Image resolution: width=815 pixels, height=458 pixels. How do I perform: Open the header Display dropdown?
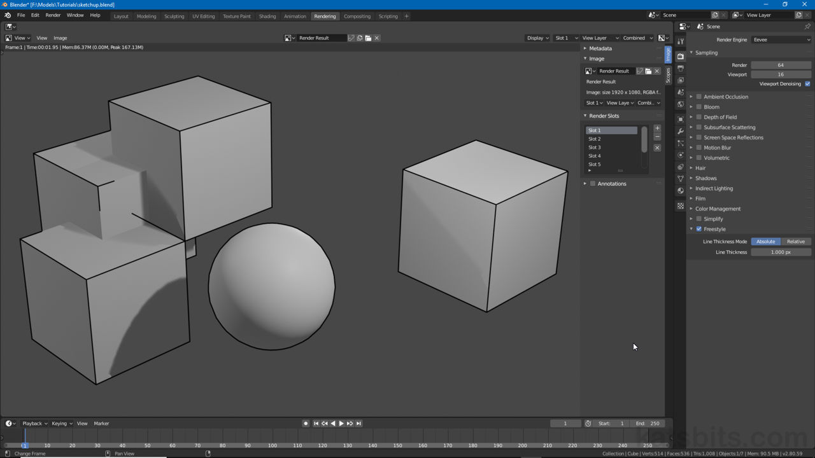(x=538, y=38)
